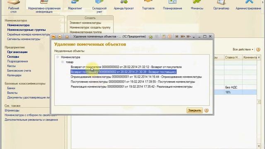Open Штрихкоды link in sidebar
This screenshot has width=265, height=149.
12,111
